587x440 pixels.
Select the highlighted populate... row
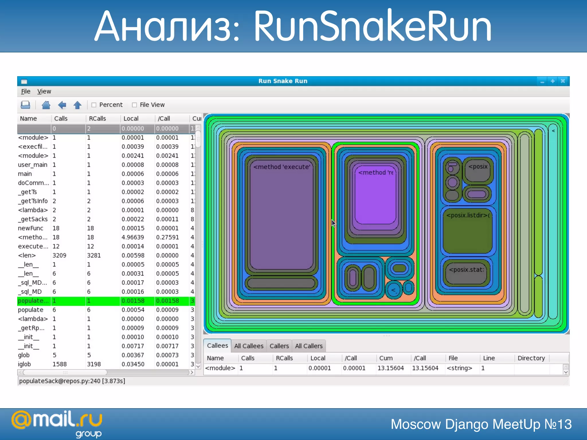(106, 301)
